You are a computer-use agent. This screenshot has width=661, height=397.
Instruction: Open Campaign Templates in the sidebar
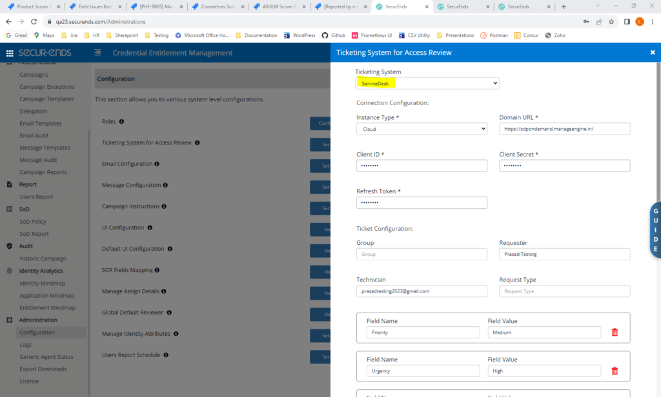pos(46,99)
